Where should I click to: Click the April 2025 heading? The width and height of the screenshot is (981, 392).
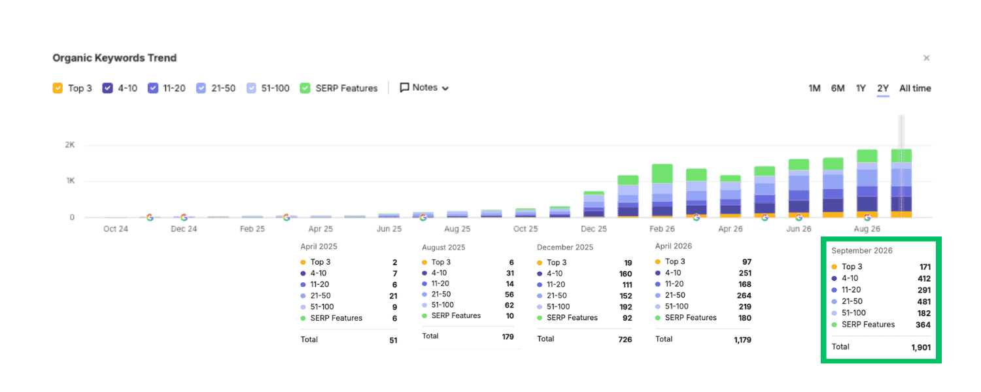click(x=318, y=247)
